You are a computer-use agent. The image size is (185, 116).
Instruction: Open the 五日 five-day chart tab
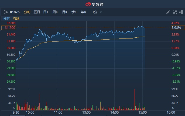pyautogui.click(x=37, y=12)
